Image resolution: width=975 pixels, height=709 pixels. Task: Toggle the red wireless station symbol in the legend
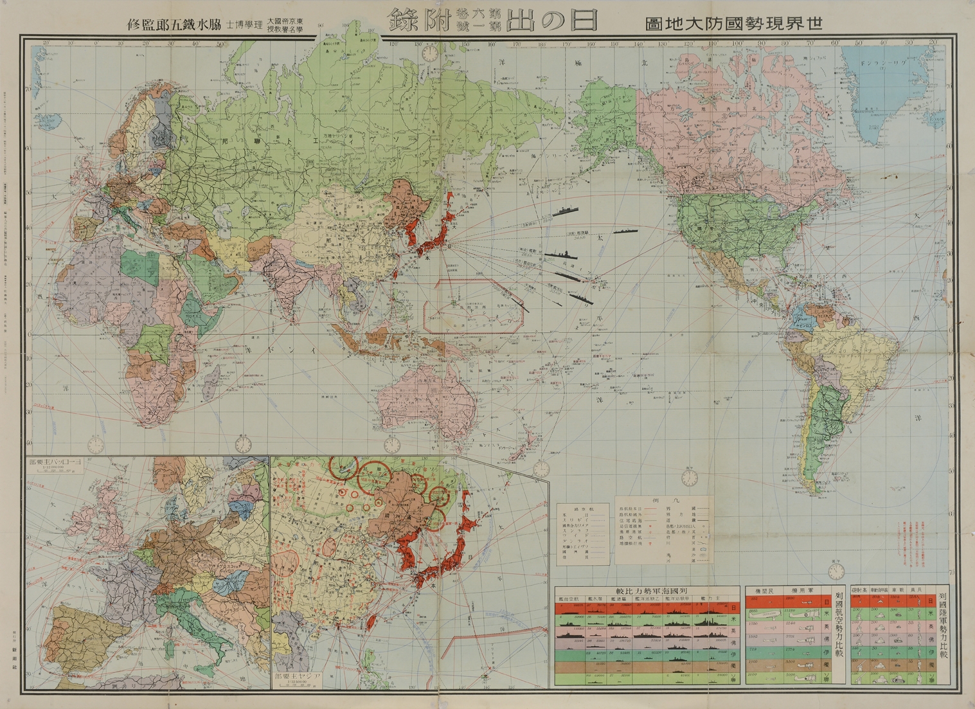point(650,526)
